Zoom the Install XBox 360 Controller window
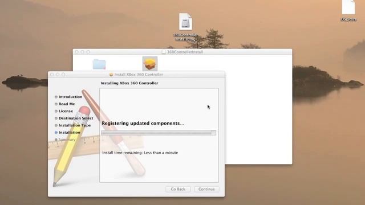The image size is (365, 205). pyautogui.click(x=63, y=75)
